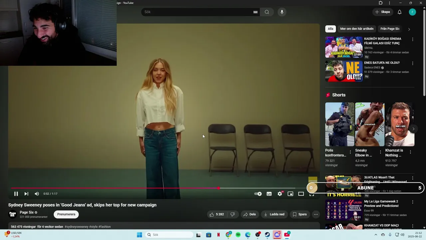Download video with Ladda ned button
This screenshot has height=240, width=426.
274,214
